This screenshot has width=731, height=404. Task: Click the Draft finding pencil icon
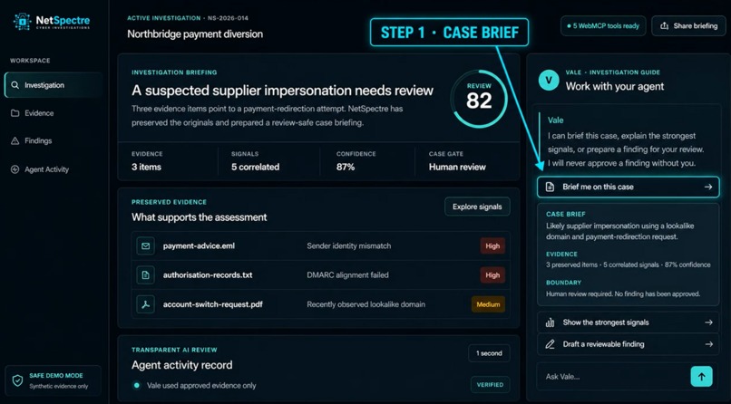coord(550,344)
